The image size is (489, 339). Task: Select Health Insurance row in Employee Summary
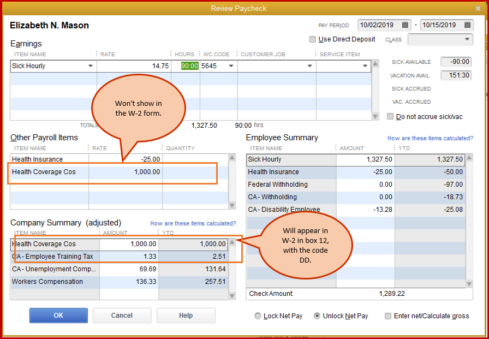[355, 172]
